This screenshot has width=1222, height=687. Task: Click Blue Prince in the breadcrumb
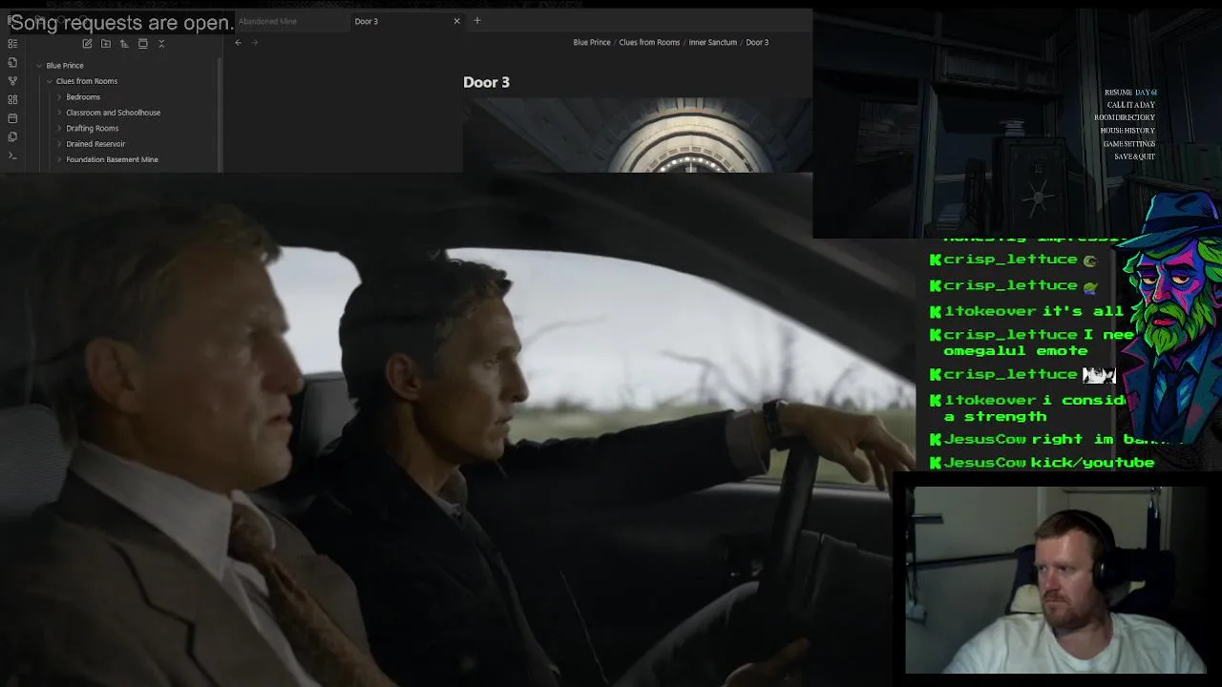[592, 42]
